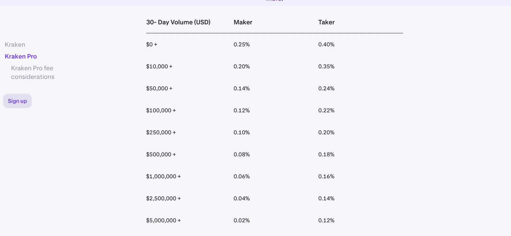
Task: Select the 0.12% taker fee value
Action: click(326, 220)
